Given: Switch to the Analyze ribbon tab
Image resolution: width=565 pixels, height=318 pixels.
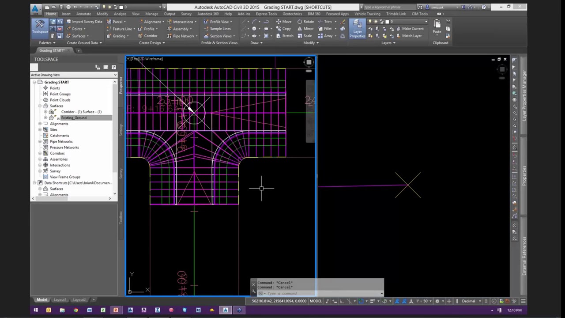Looking at the screenshot, I should tap(120, 14).
